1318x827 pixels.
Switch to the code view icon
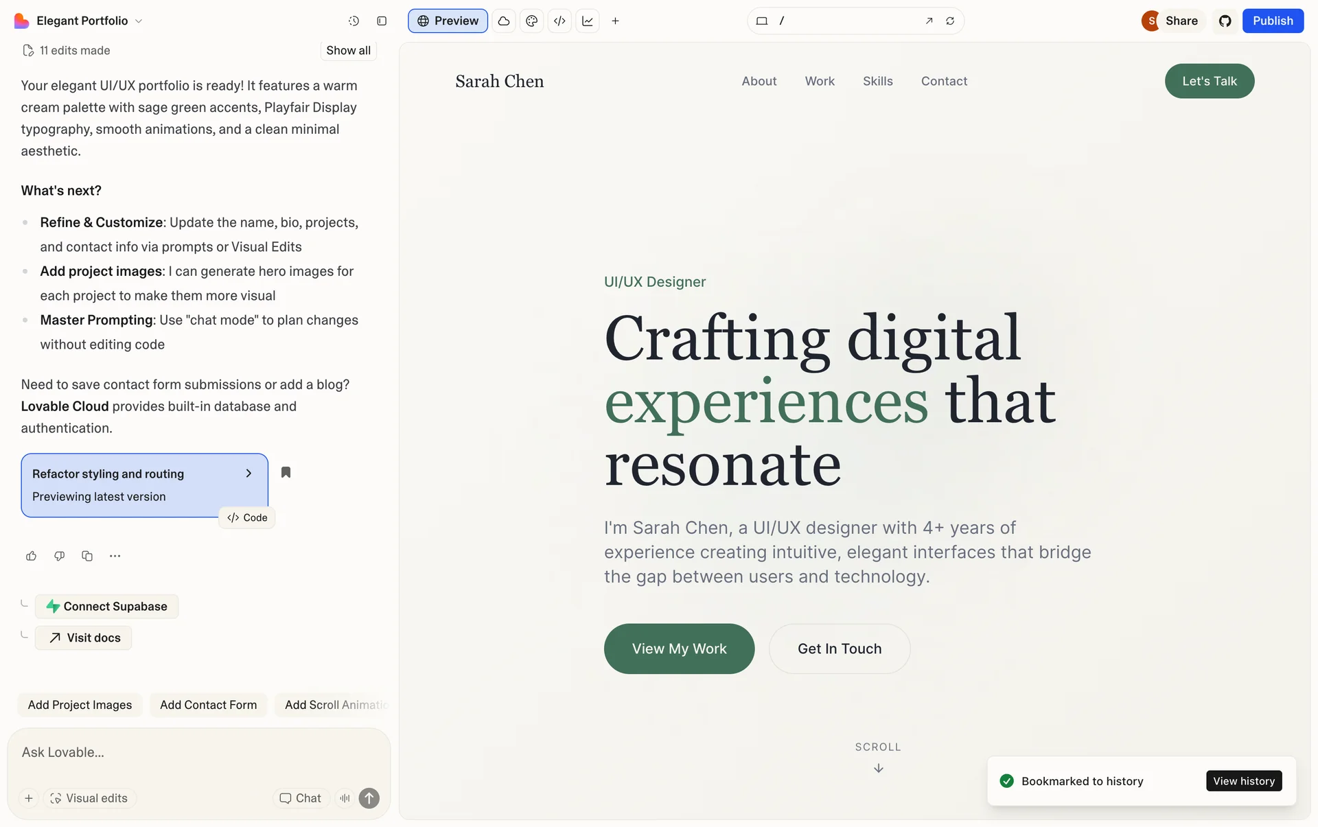tap(559, 21)
